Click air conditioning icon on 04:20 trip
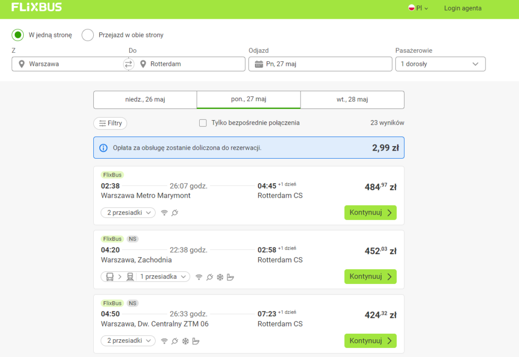Image resolution: width=519 pixels, height=357 pixels. (220, 277)
